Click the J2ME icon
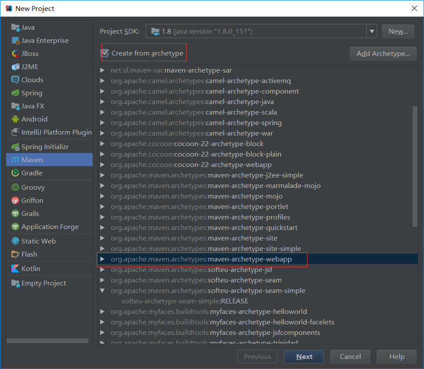The height and width of the screenshot is (369, 424). (15, 67)
